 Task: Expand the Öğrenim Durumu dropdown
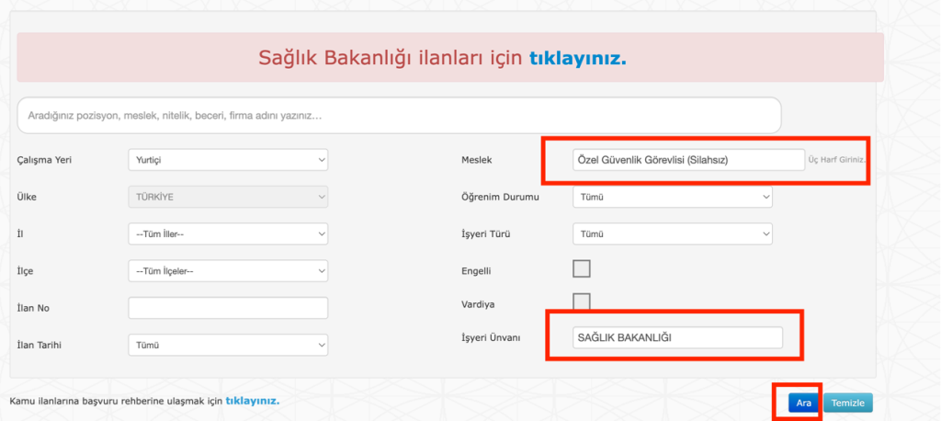[x=672, y=197]
